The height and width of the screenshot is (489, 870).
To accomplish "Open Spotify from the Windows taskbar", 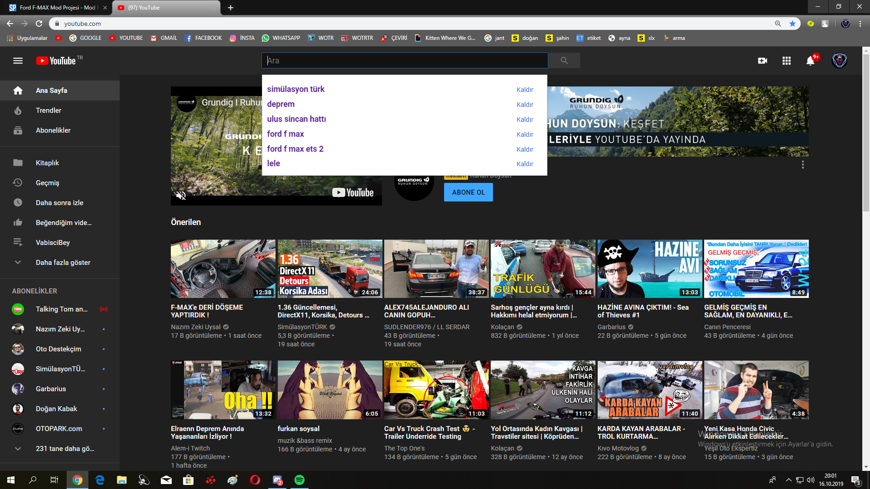I will click(x=300, y=480).
